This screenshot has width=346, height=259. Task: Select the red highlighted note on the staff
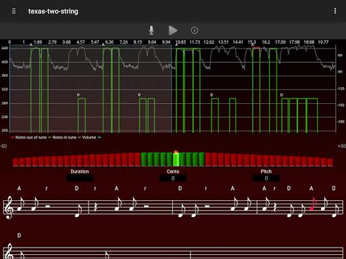313,204
